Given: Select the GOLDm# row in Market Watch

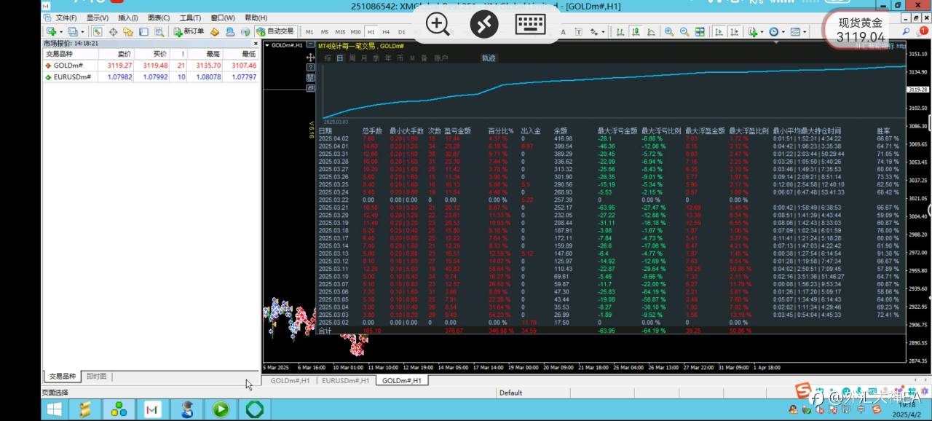Looking at the screenshot, I should (x=151, y=66).
